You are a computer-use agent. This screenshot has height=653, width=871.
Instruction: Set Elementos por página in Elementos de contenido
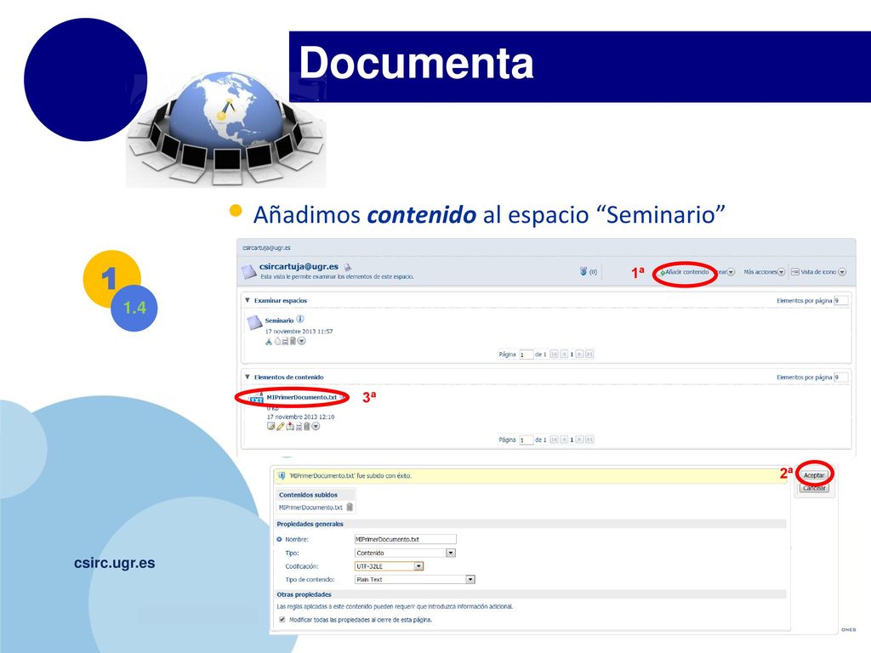click(841, 377)
